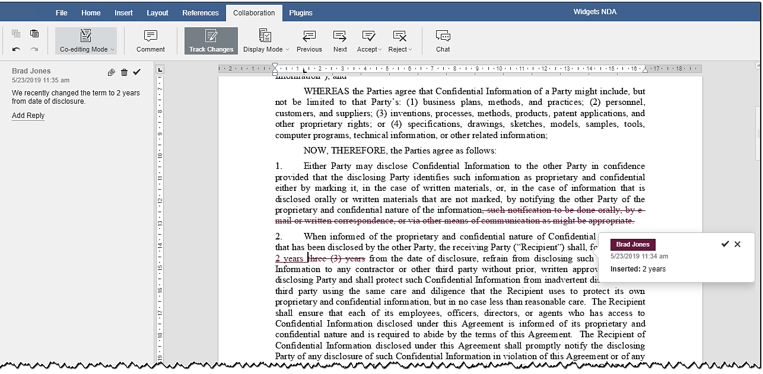Click the "Inserted: 2 years" text
Screen dimensions: 763x374
tap(638, 269)
